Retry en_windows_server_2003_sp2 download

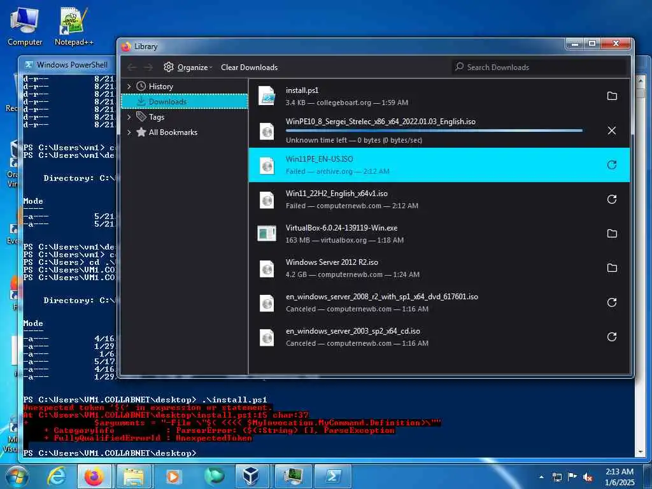click(x=612, y=337)
